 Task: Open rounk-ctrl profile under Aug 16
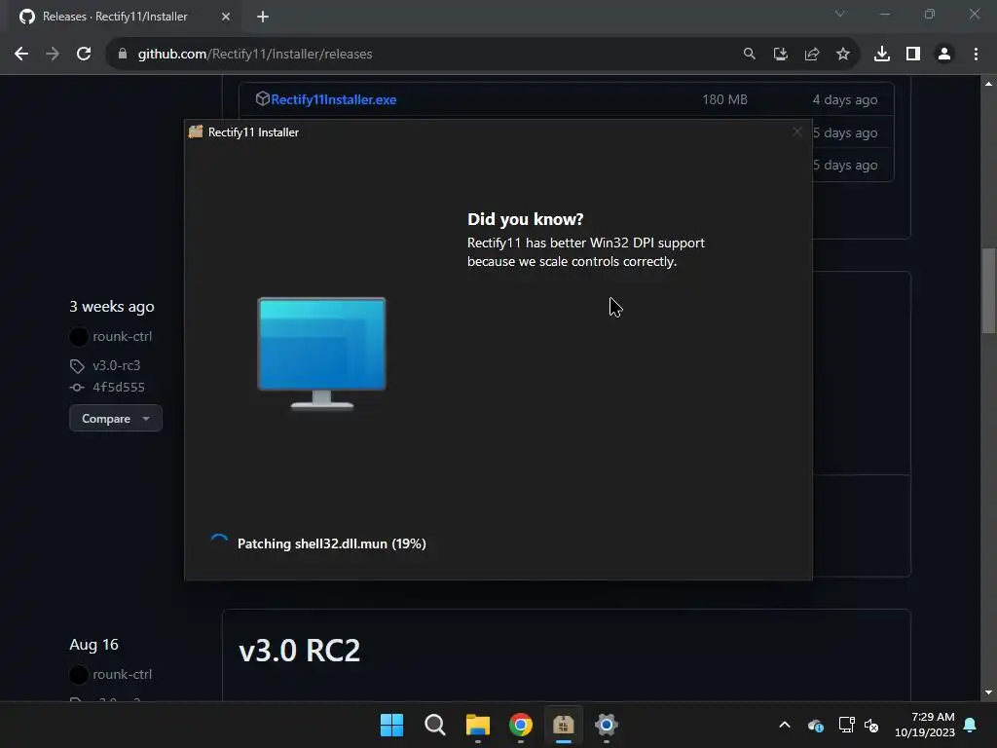click(122, 674)
